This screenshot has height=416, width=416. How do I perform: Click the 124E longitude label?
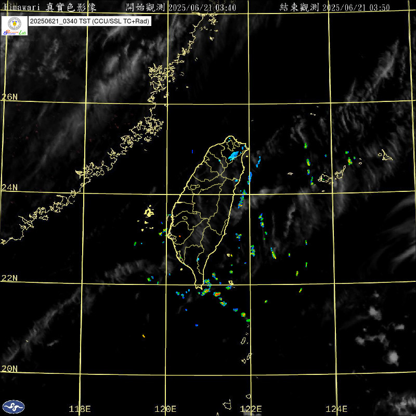[x=336, y=409]
